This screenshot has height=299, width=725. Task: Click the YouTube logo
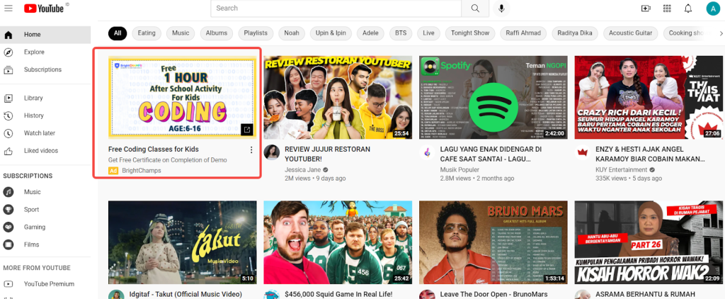pyautogui.click(x=44, y=8)
